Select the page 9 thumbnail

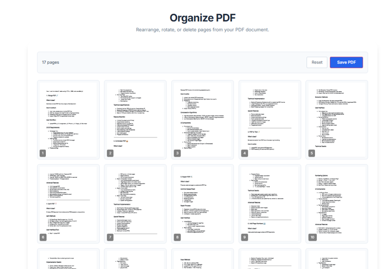coord(270,203)
